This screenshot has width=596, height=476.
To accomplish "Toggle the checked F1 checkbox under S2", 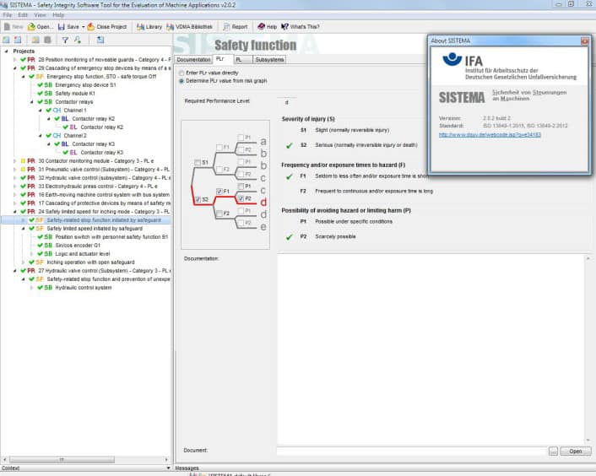I will (219, 192).
